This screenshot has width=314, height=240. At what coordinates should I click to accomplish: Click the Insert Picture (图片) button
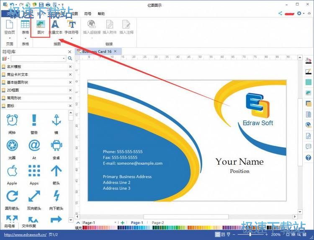point(41,26)
